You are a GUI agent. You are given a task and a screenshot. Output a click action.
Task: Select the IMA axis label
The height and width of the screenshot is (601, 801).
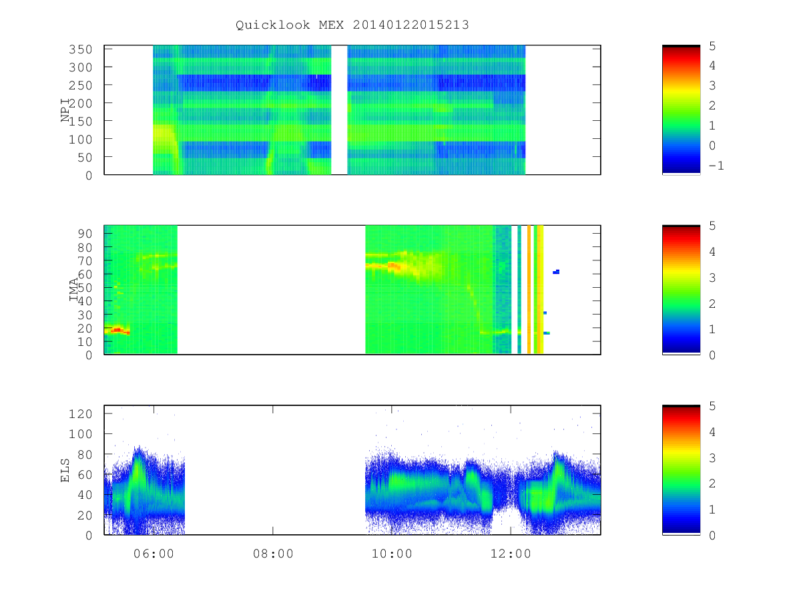[x=73, y=290]
